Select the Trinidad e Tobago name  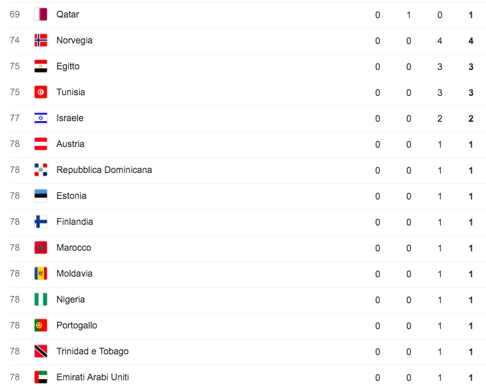click(x=92, y=351)
